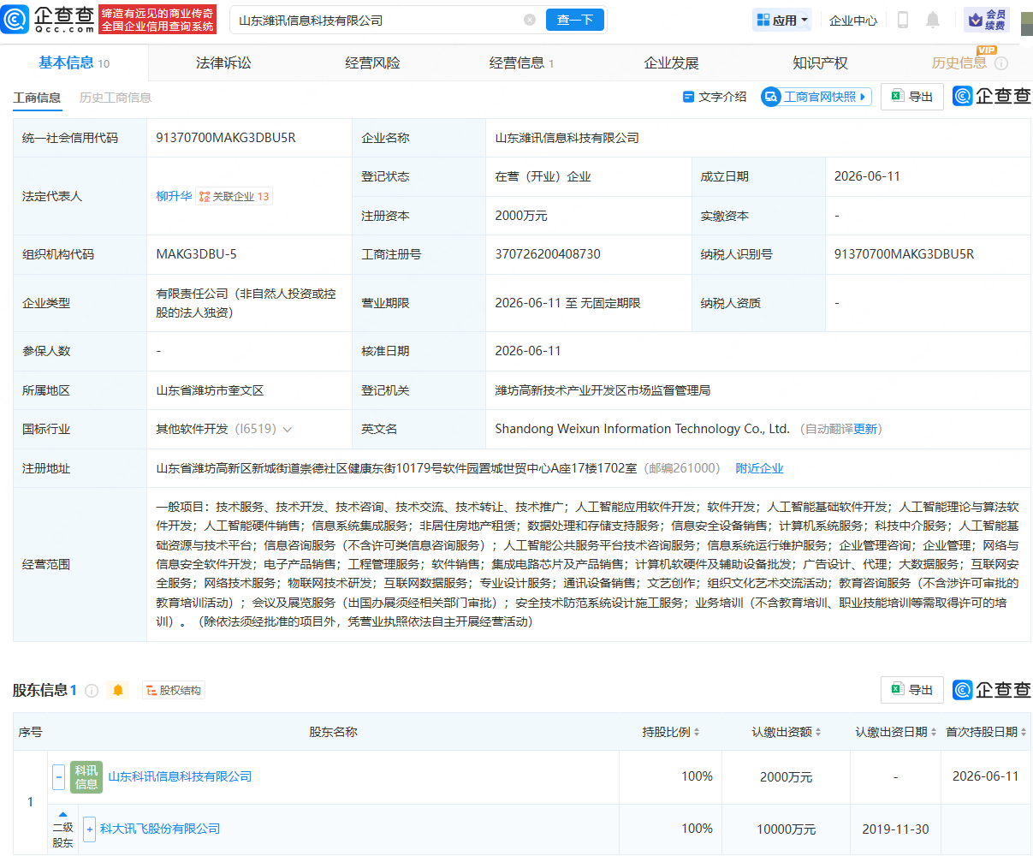Click the 山东省潍坊市奎文区 region value
This screenshot has width=1033, height=856.
(210, 390)
